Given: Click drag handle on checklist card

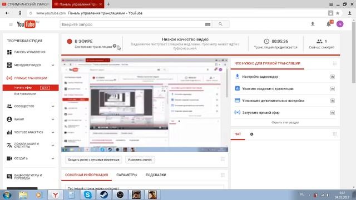Looking at the screenshot, I should point(335,63).
